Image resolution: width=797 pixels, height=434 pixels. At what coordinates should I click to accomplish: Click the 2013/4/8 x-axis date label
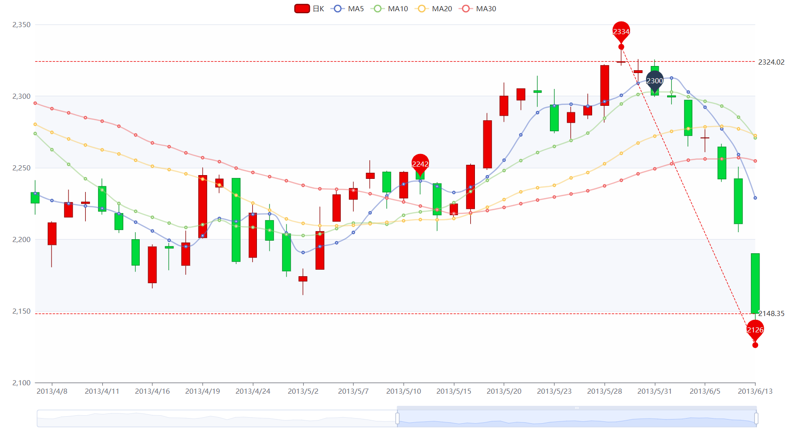[x=52, y=391]
